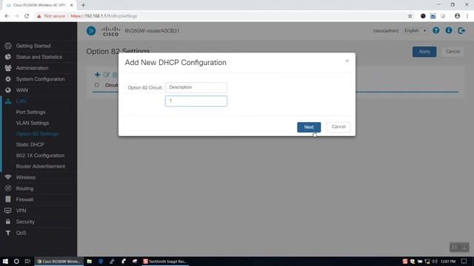474x266 pixels.
Task: Click the address bar URL
Action: (104, 16)
